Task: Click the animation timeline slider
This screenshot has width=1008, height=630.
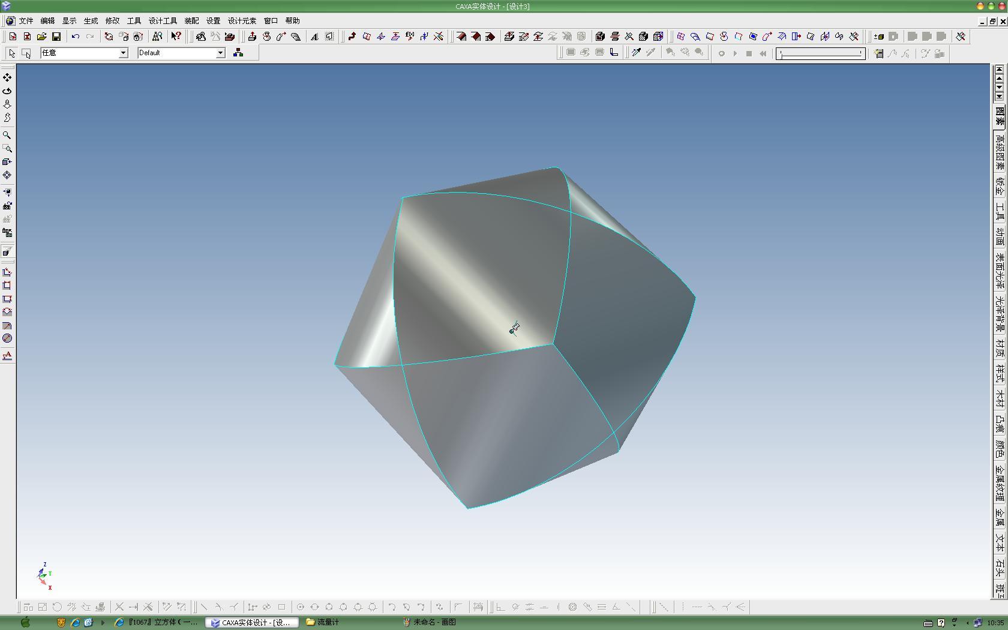Action: point(821,53)
